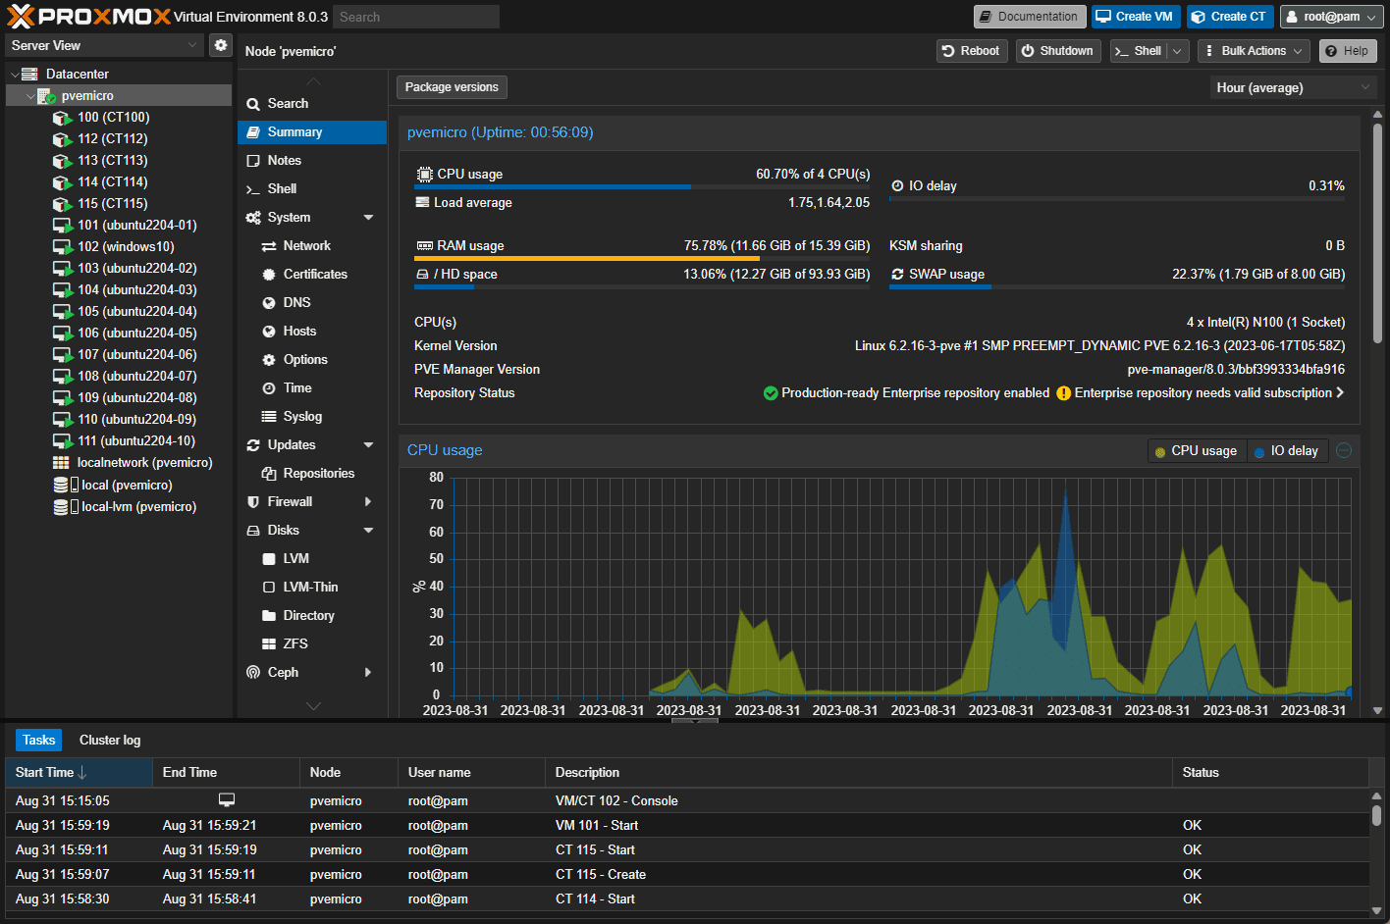The height and width of the screenshot is (924, 1390).
Task: Switch to the Cluster log tab
Action: click(x=110, y=740)
